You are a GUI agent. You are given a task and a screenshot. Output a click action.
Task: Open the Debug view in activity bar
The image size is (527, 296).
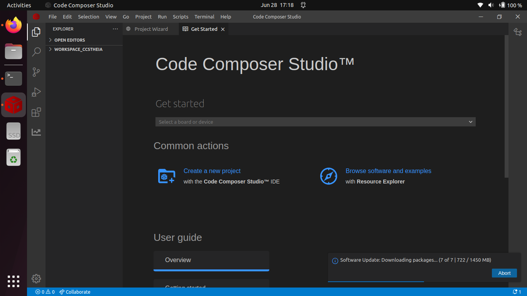coord(36,92)
